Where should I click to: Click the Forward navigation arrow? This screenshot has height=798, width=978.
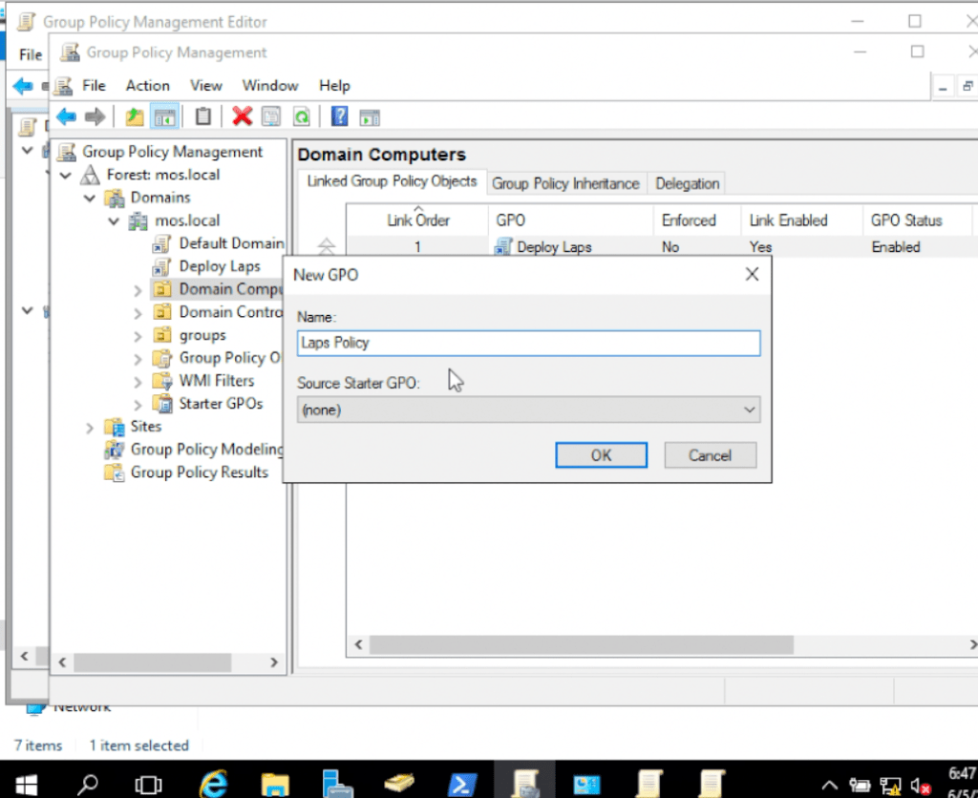(94, 116)
